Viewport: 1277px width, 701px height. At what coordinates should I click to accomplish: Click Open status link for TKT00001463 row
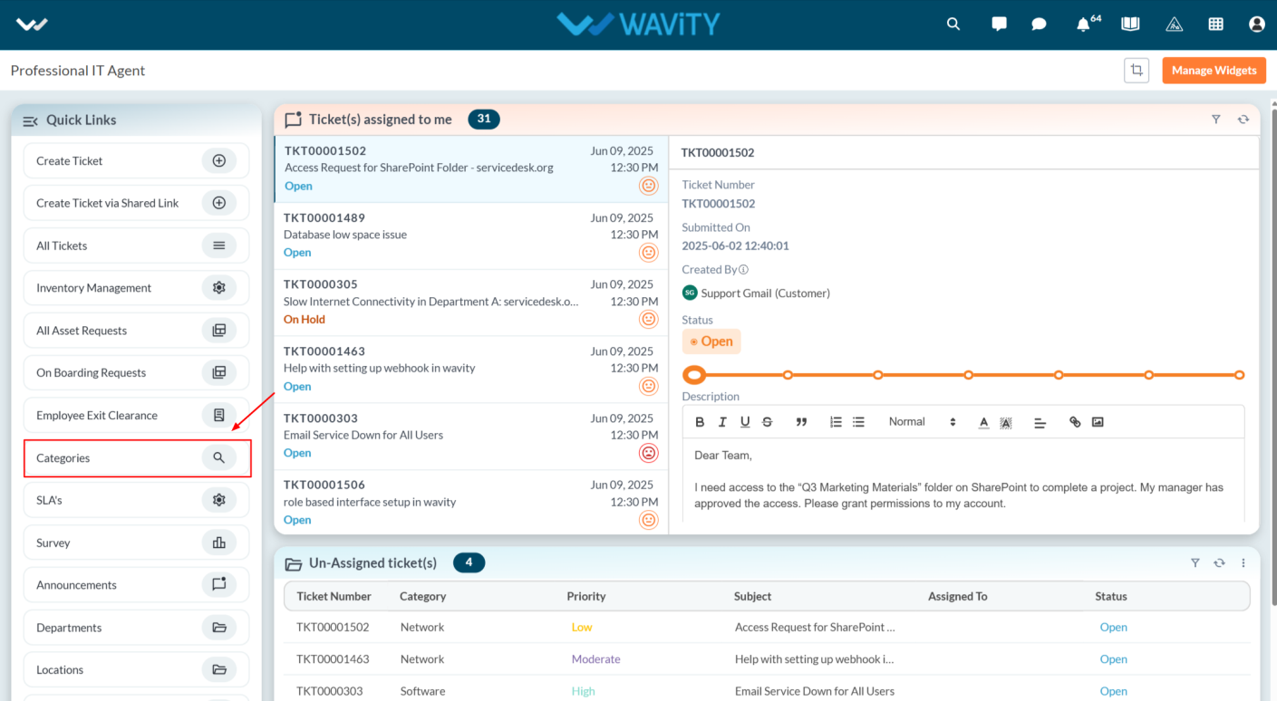[1114, 659]
